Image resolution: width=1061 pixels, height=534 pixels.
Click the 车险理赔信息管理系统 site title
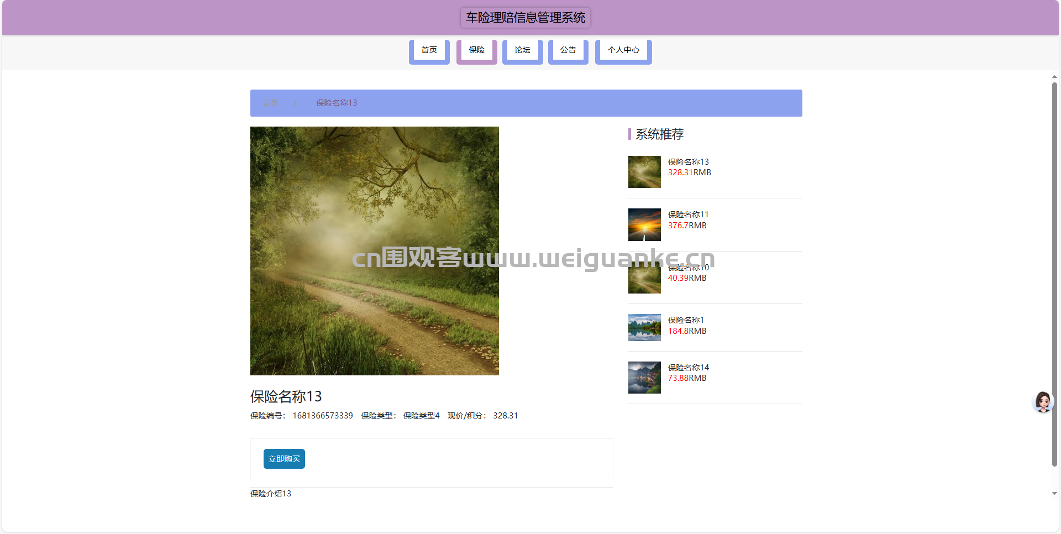tap(526, 18)
